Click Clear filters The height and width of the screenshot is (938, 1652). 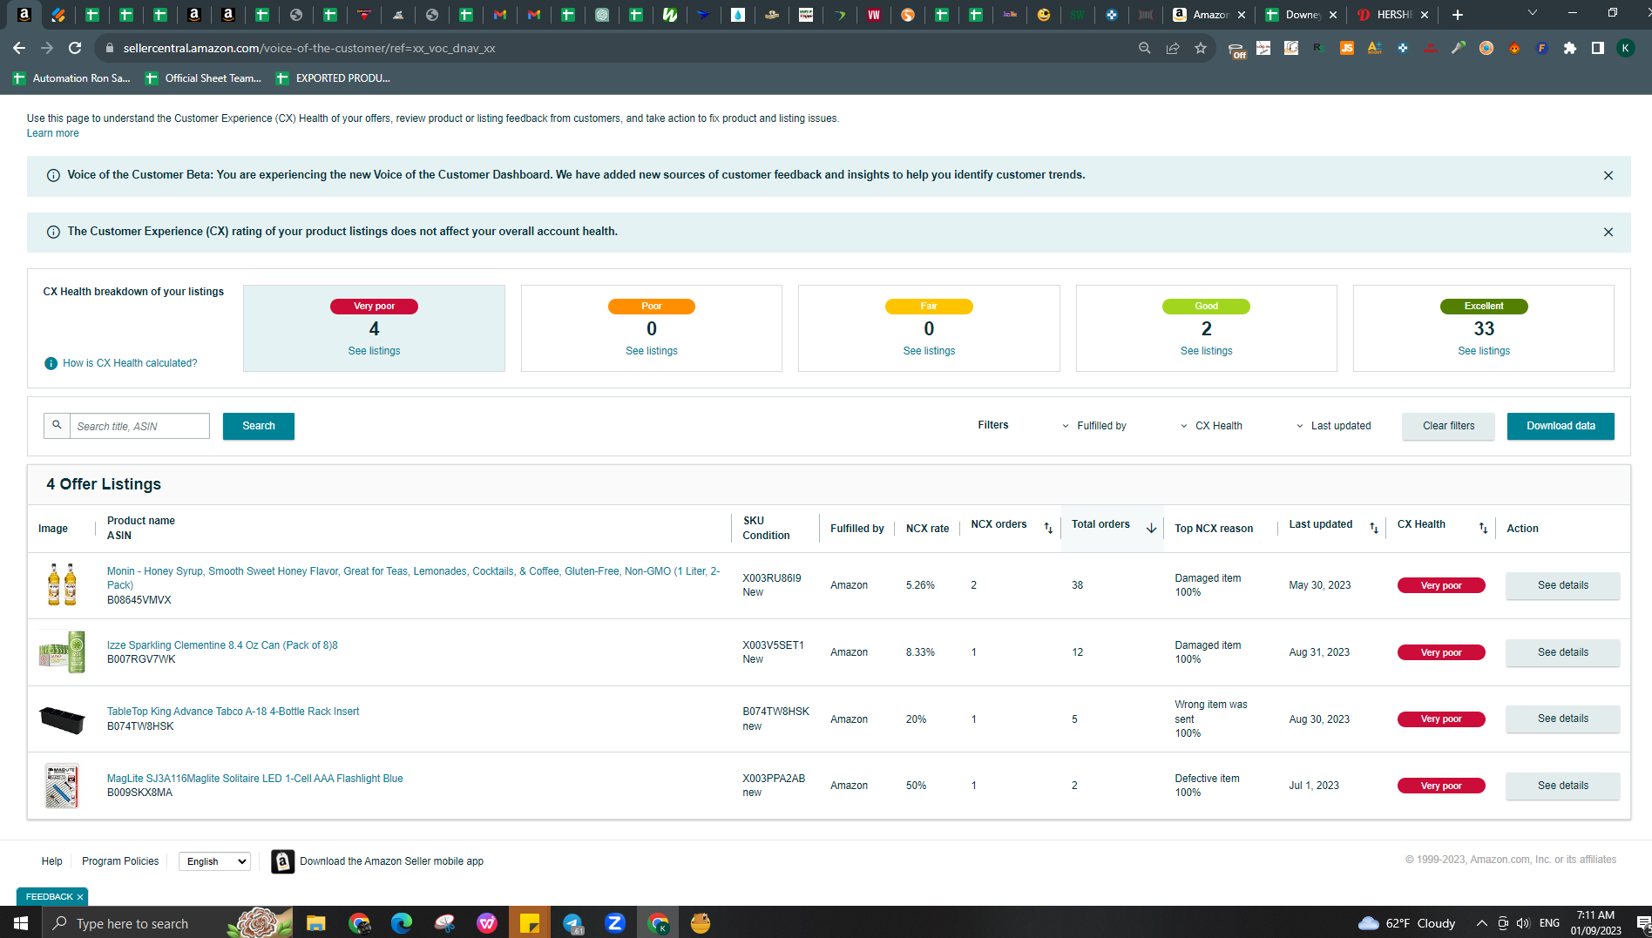pos(1448,426)
